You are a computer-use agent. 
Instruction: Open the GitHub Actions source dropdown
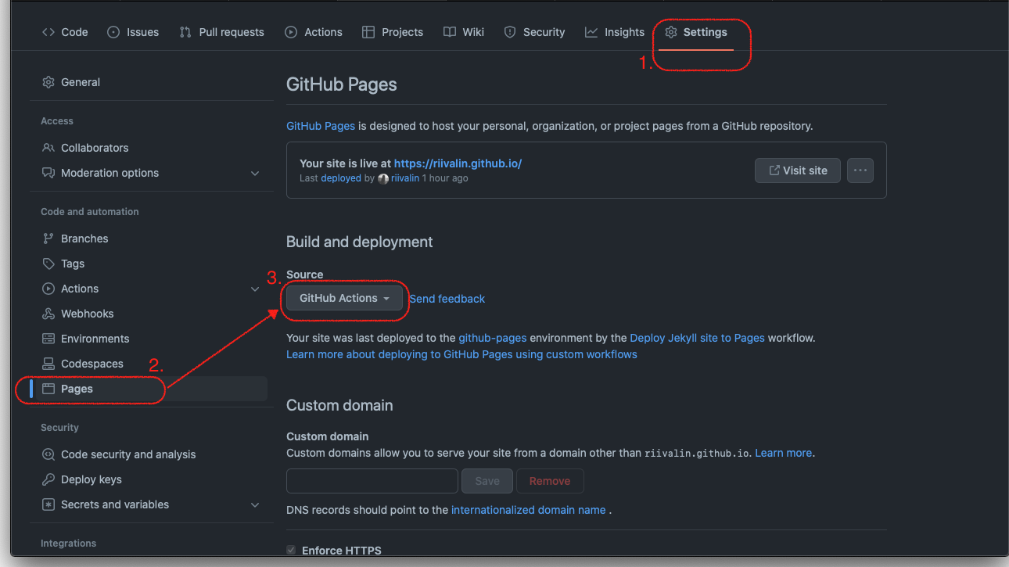[344, 298]
